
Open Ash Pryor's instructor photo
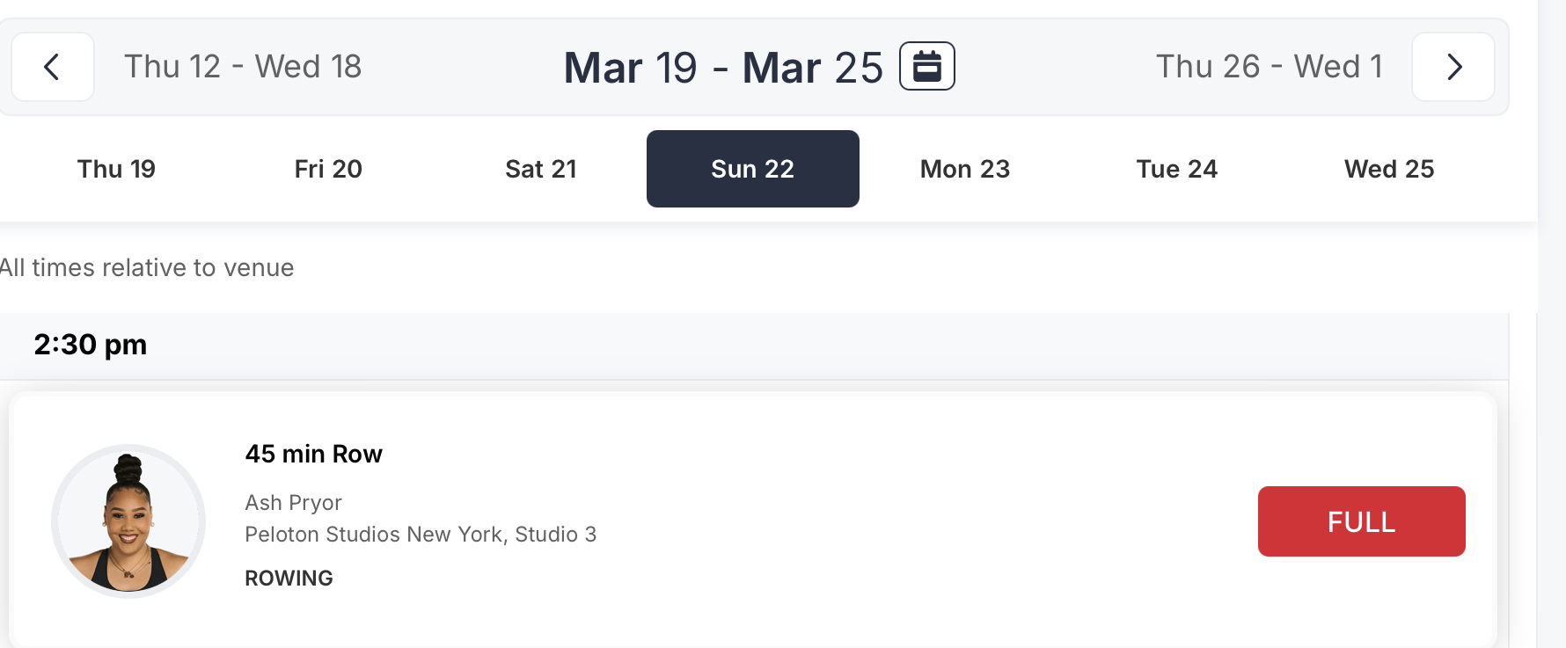128,521
